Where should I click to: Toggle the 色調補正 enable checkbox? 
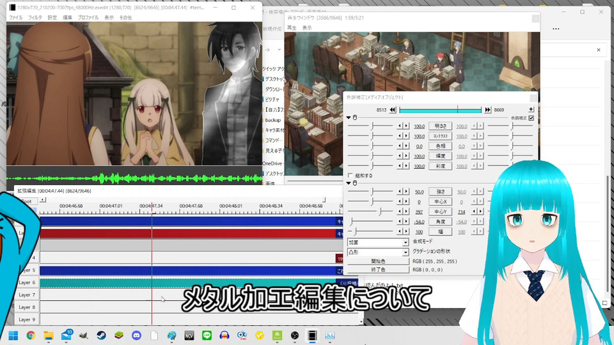(x=531, y=118)
